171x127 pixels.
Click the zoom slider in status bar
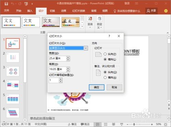134,124
